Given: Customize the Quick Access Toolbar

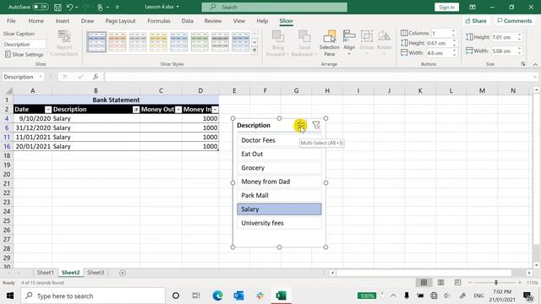Looking at the screenshot, I should pyautogui.click(x=117, y=8).
